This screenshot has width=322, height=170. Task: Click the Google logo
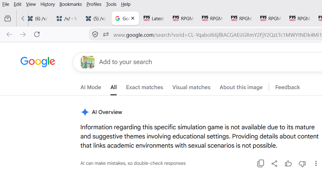[38, 62]
